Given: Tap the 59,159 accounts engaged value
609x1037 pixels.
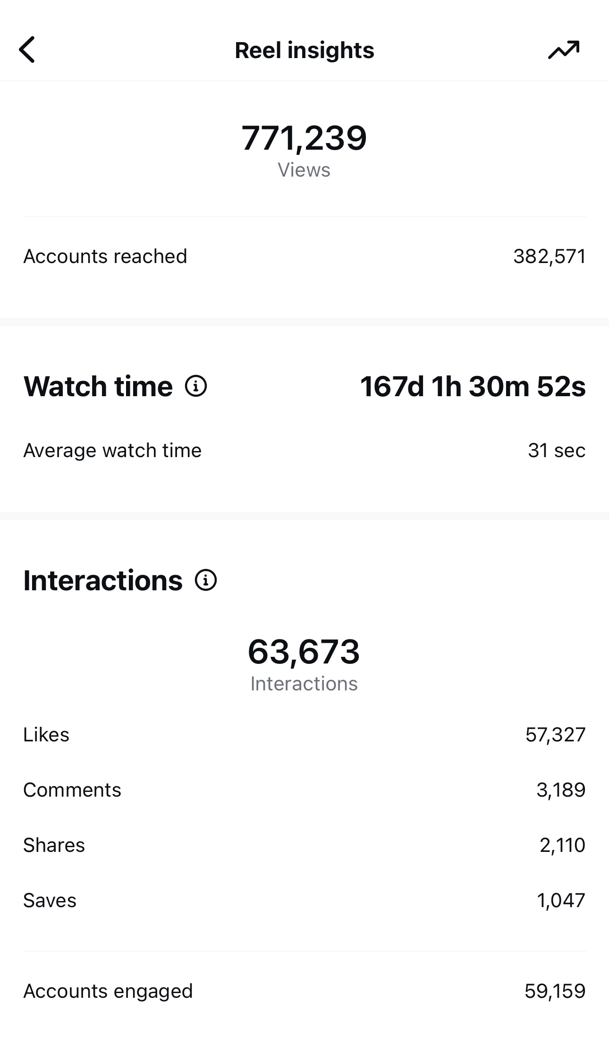Looking at the screenshot, I should pyautogui.click(x=555, y=991).
